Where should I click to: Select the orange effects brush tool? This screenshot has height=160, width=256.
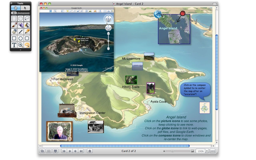[27, 45]
